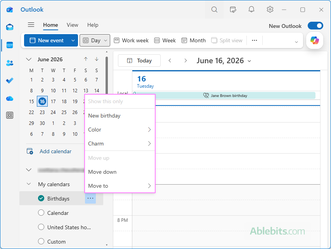Turn off the New Outlook toggle
331x249 pixels.
tap(315, 26)
